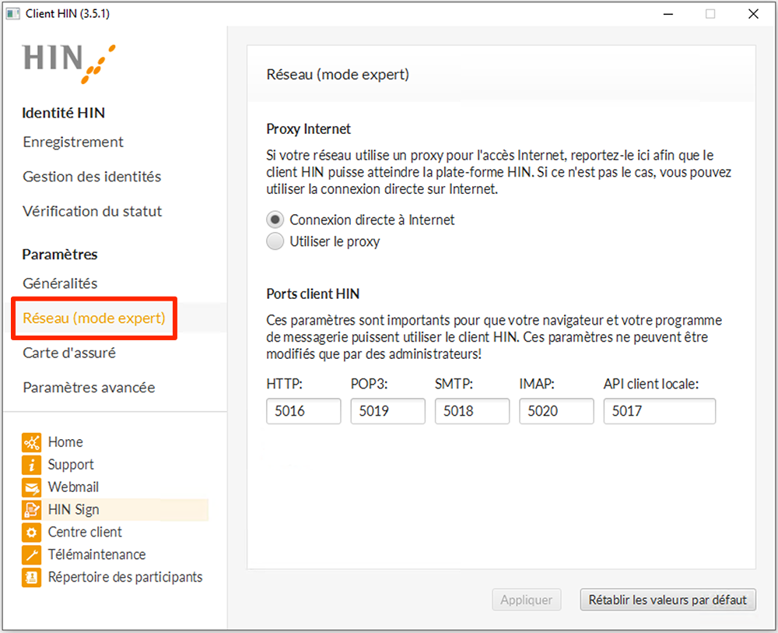Click the 'API client locale:' label

pyautogui.click(x=651, y=384)
